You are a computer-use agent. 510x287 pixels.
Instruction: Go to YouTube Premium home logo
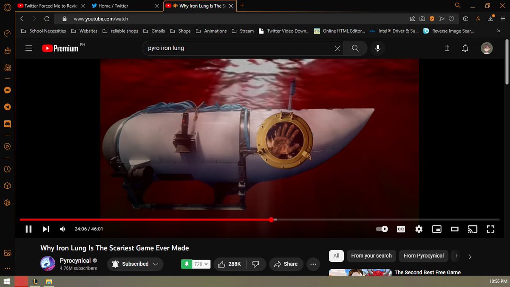[x=60, y=48]
